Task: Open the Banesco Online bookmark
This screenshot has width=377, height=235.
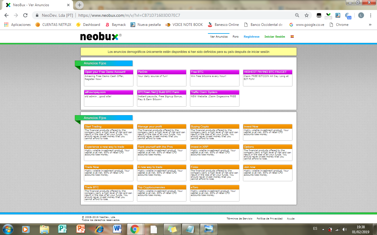Action: (223, 25)
